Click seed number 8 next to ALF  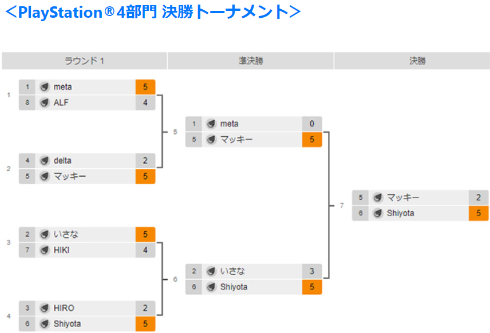click(27, 102)
